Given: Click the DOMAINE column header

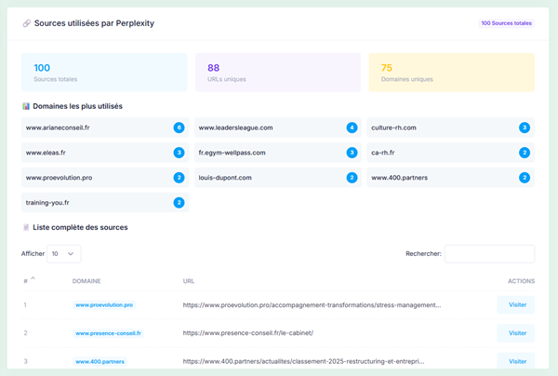Looking at the screenshot, I should click(86, 281).
